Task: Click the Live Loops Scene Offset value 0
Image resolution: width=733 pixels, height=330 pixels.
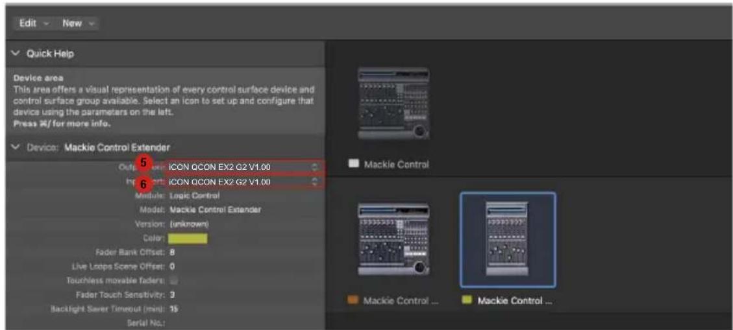Action: pyautogui.click(x=171, y=267)
